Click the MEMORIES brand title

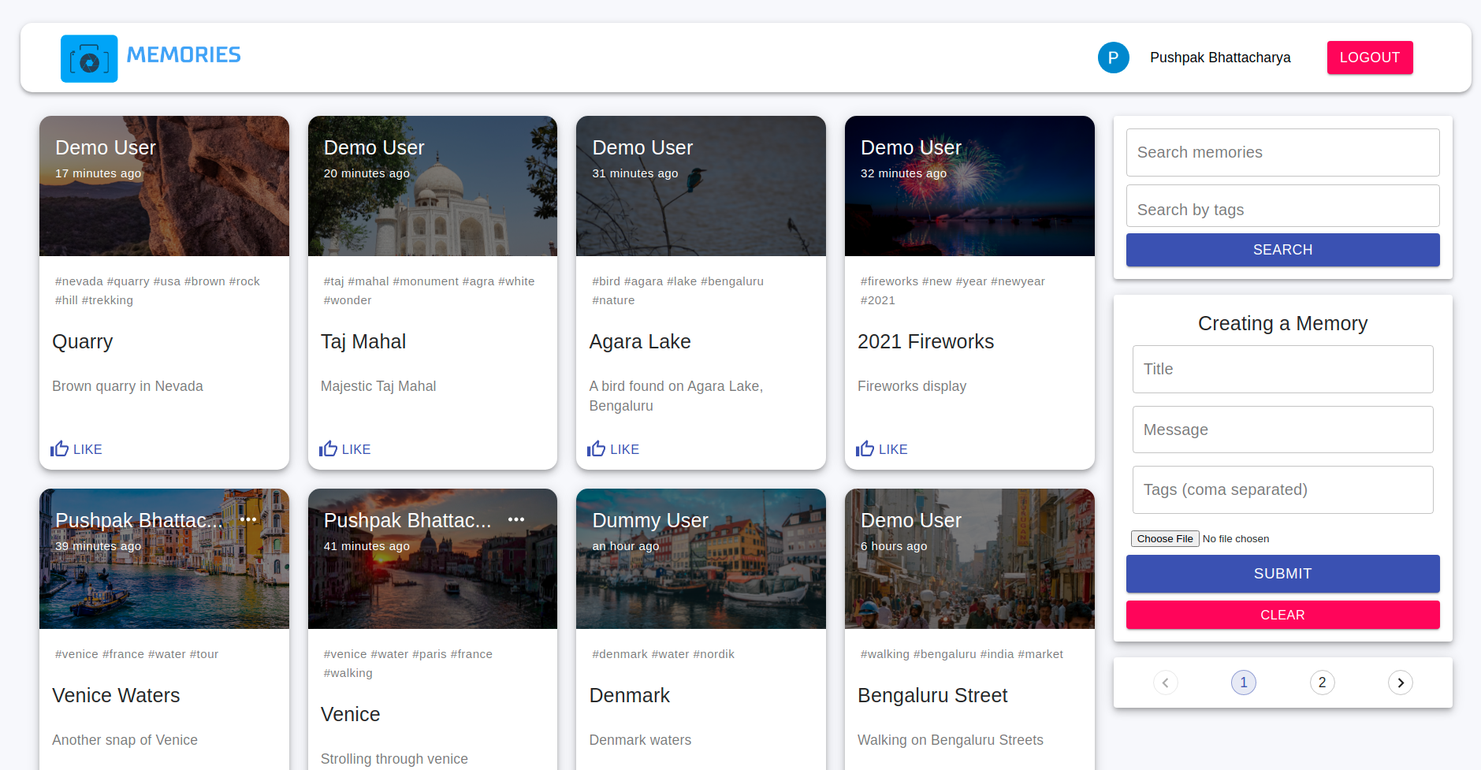[x=184, y=55]
